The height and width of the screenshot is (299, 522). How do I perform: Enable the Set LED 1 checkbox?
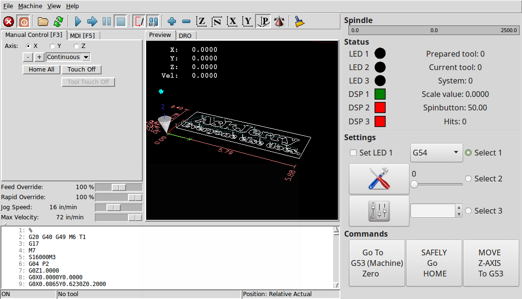tap(353, 153)
